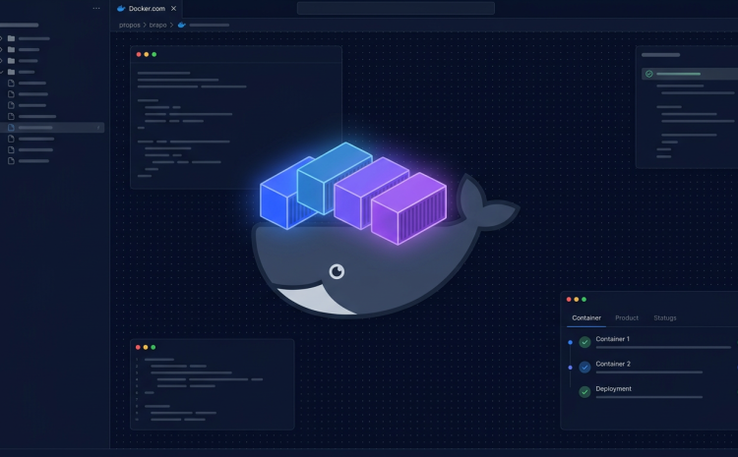Select the 'Container 2' label
This screenshot has width=738, height=457.
tap(613, 364)
